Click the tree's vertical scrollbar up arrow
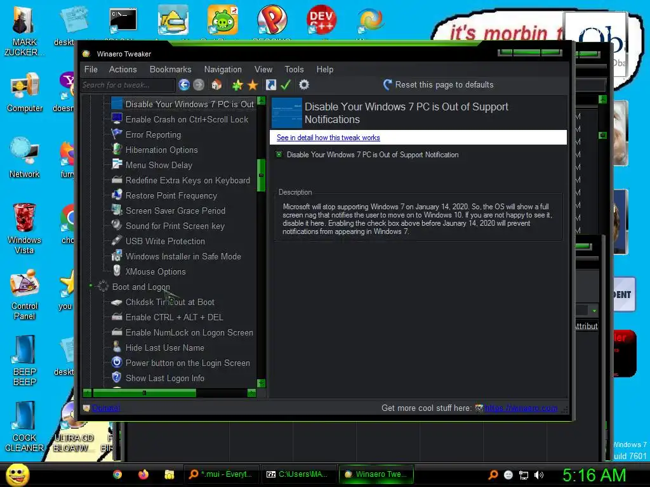 [x=261, y=101]
